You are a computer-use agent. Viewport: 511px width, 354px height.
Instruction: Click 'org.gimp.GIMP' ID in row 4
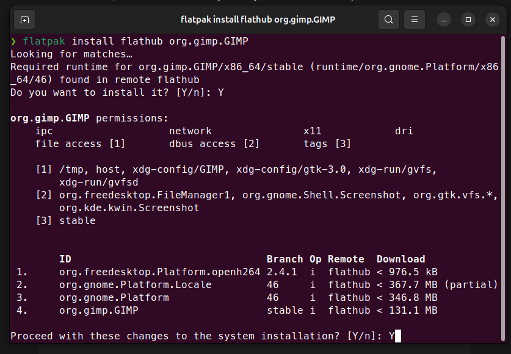point(99,311)
